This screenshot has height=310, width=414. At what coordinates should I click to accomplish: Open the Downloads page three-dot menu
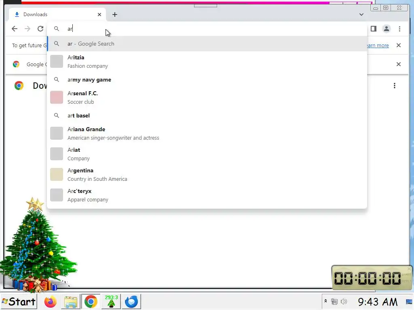coord(395,86)
